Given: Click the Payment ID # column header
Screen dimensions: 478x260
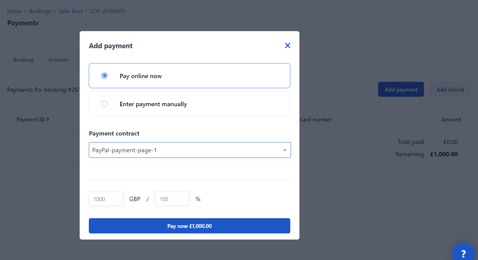Looking at the screenshot, I should click(33, 120).
